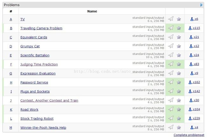
Task: Open Plugs and Sockets problem
Action: 35,92
